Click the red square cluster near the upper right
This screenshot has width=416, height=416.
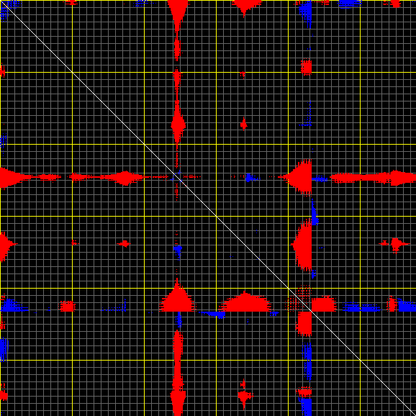coord(306,67)
